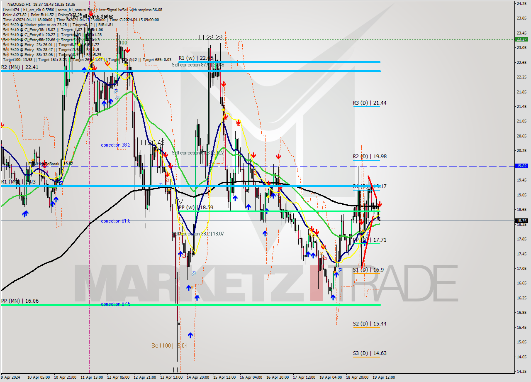The image size is (531, 382).
Task: Click the green '100' label near top
Action: [123, 43]
